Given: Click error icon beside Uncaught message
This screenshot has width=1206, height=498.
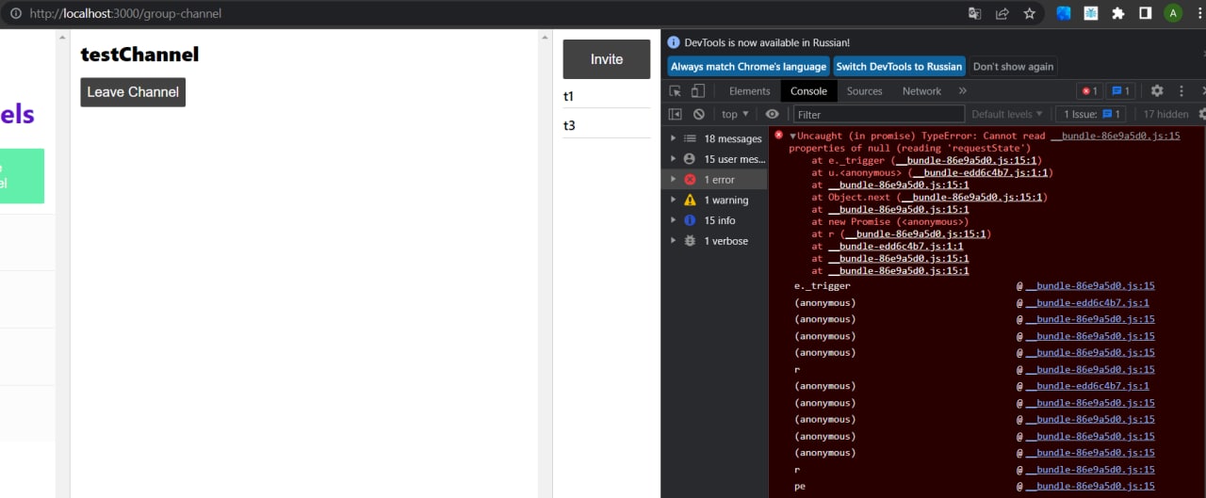Looking at the screenshot, I should (778, 136).
